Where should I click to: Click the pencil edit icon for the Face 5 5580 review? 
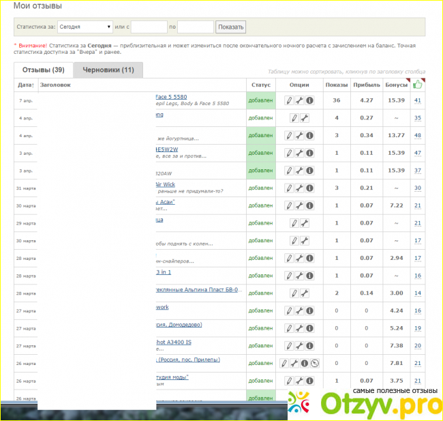(289, 100)
